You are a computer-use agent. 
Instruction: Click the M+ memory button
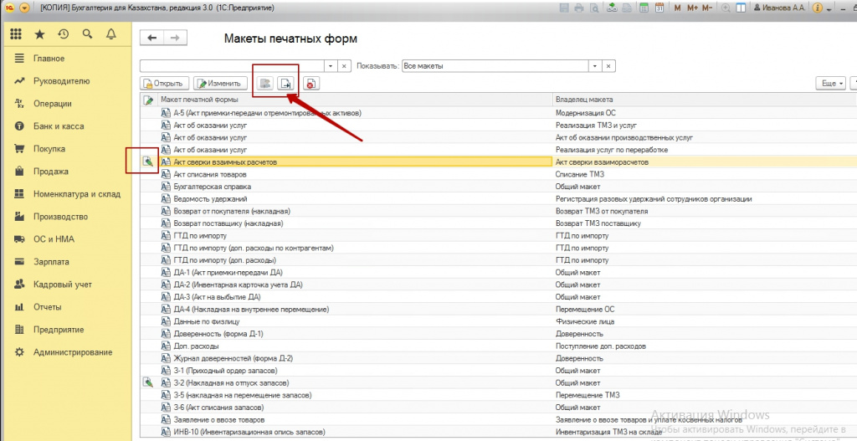pyautogui.click(x=692, y=8)
